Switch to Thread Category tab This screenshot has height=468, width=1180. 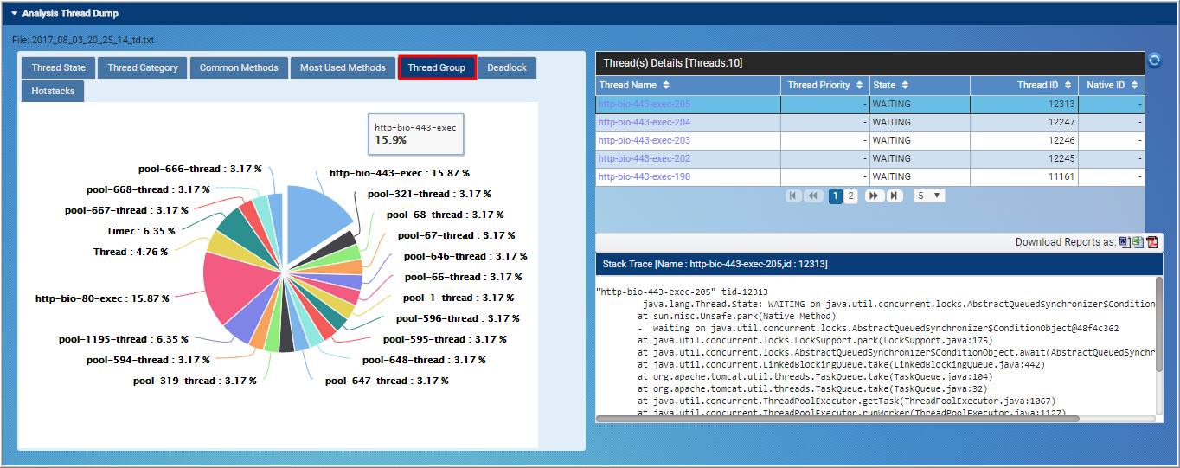click(x=143, y=67)
